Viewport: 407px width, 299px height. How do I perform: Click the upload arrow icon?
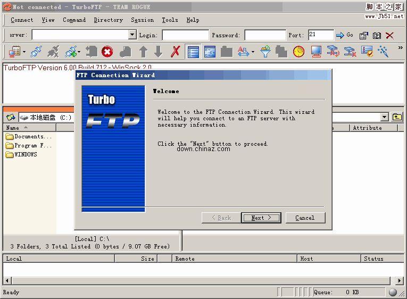click(x=143, y=52)
